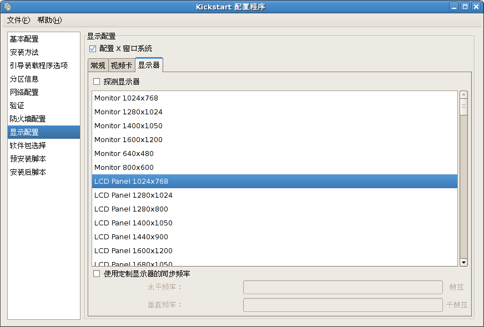Select 基本配置 in the sidebar
The height and width of the screenshot is (327, 484).
44,39
